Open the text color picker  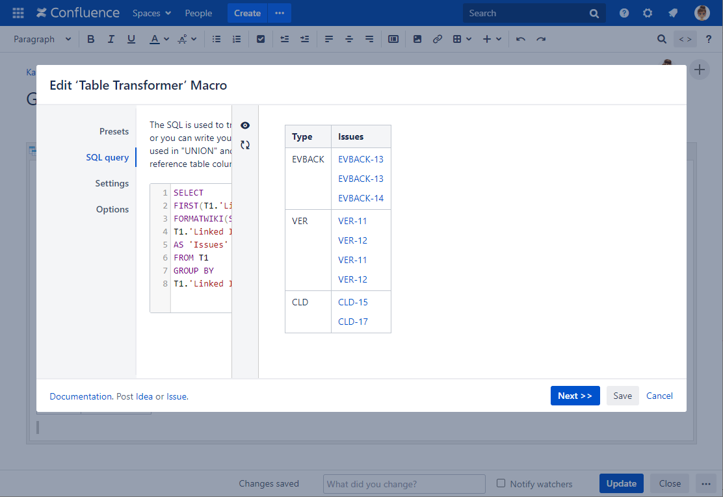pyautogui.click(x=159, y=39)
